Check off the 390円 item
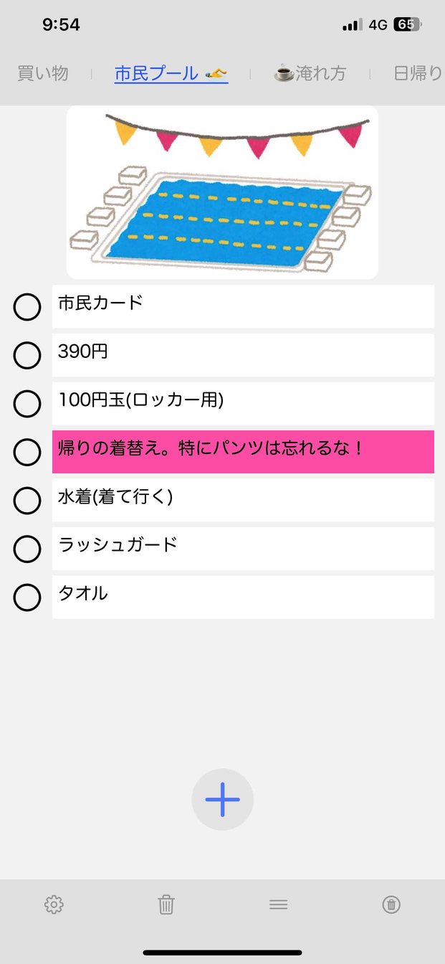This screenshot has height=964, width=445. [27, 355]
